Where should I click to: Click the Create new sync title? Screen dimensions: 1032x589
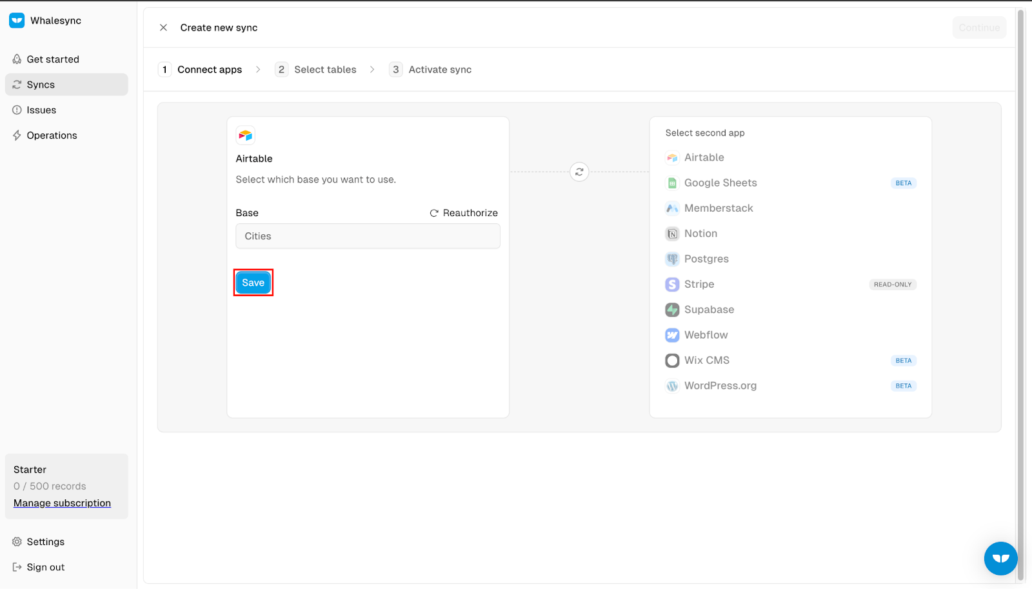(219, 28)
